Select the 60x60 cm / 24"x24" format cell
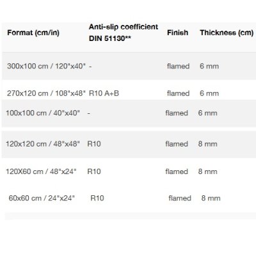Viewport: 256px width, 256px height. point(42,198)
